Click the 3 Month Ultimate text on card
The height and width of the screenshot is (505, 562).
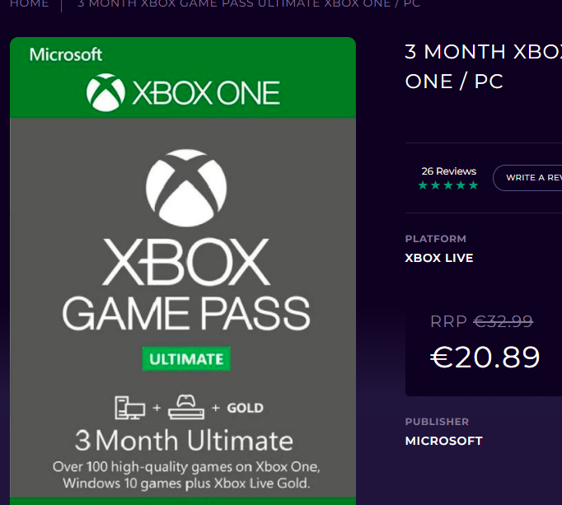click(184, 441)
